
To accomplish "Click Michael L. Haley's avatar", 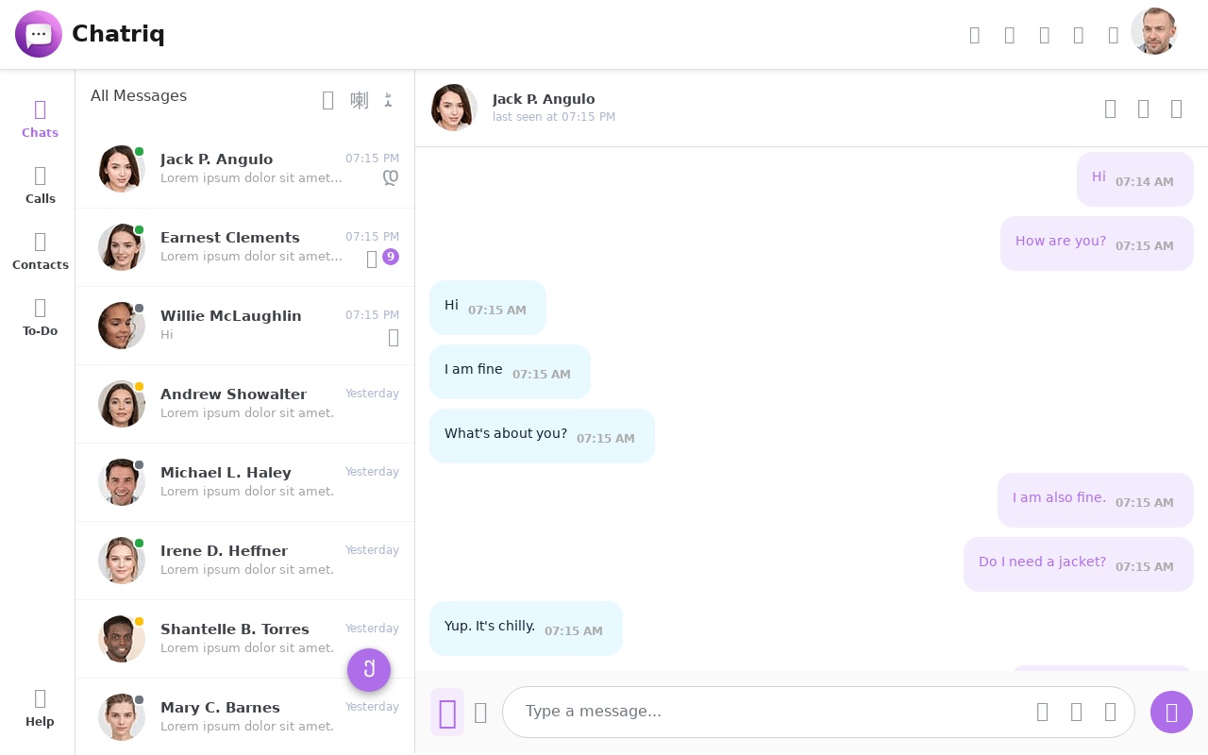I will [x=122, y=482].
